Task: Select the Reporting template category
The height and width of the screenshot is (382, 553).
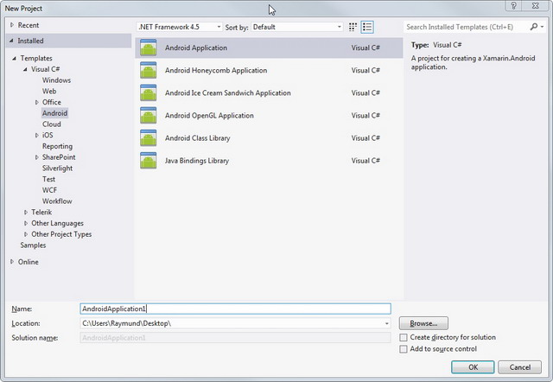Action: pos(57,146)
